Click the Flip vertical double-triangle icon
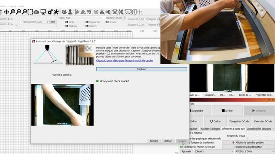This screenshot has width=275, height=154. [83, 12]
